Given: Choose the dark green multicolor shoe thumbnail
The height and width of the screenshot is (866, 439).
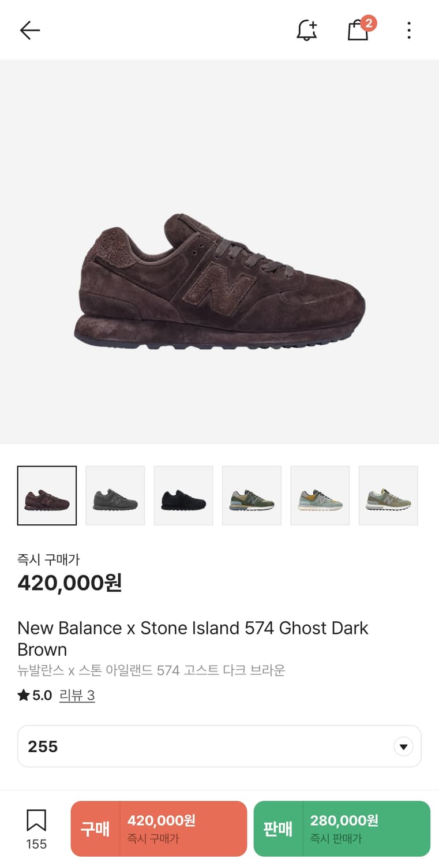Looking at the screenshot, I should click(x=252, y=495).
